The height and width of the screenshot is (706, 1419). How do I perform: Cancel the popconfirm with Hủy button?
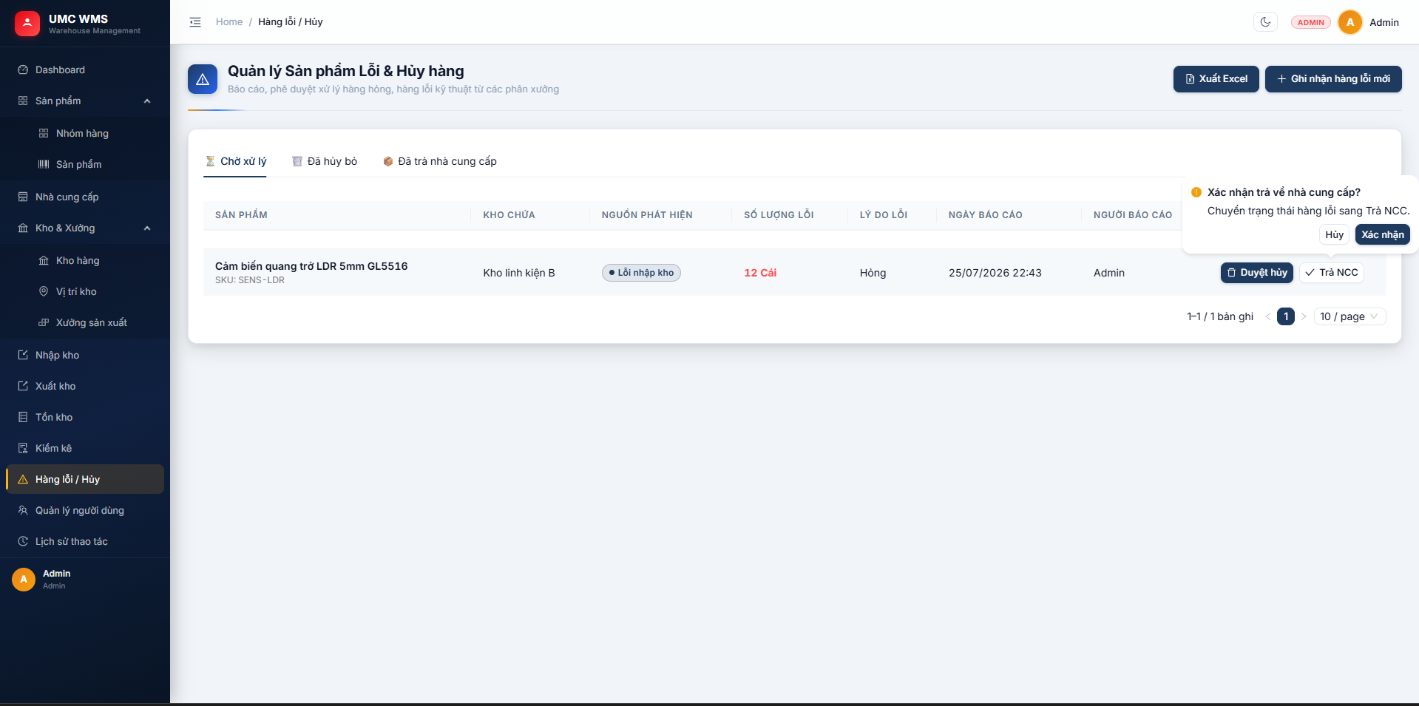(x=1334, y=234)
